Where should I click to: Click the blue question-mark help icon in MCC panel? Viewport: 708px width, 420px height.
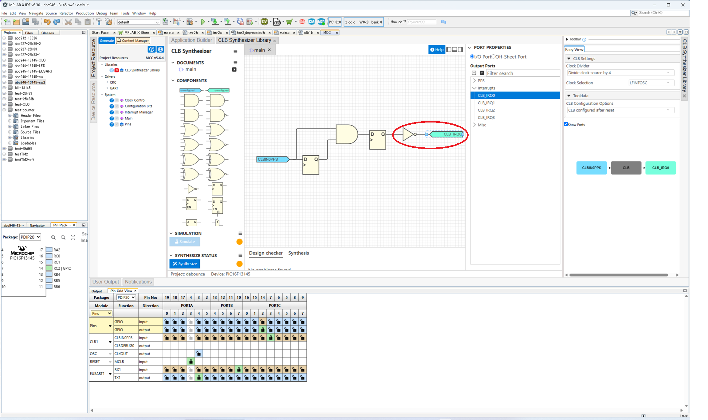151,49
